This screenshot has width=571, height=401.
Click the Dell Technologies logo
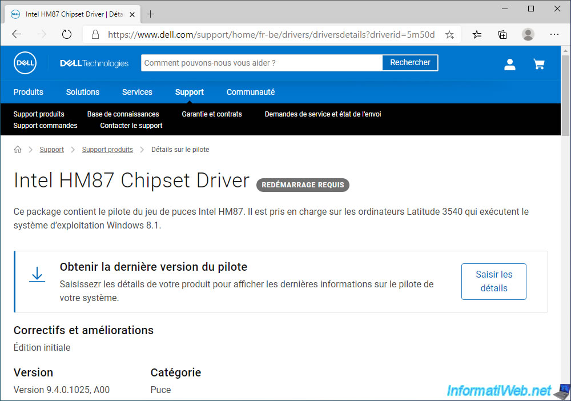[x=94, y=63]
